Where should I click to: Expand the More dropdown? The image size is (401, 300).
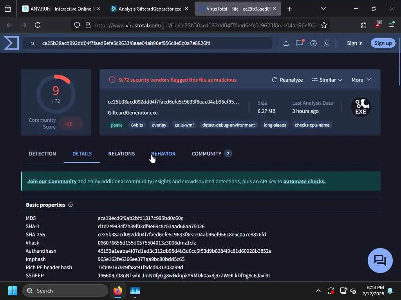(361, 80)
